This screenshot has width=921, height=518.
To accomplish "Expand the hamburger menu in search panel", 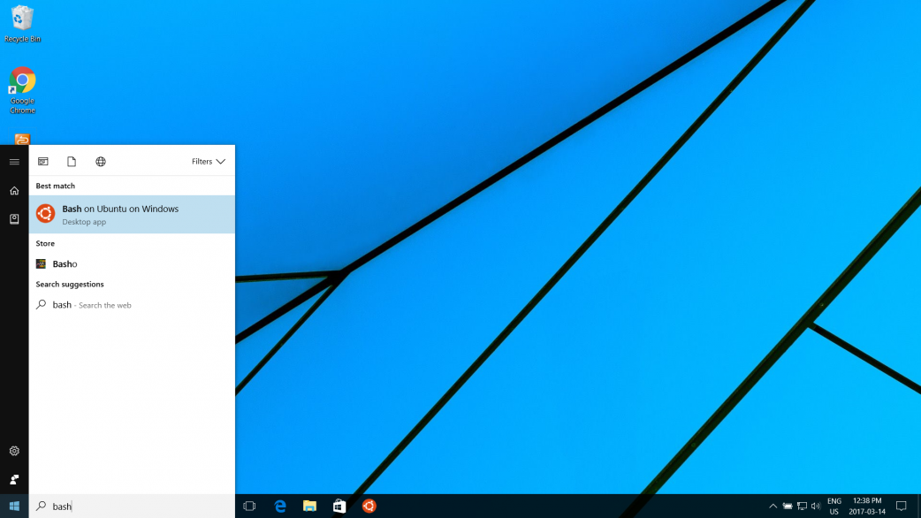I will point(14,162).
